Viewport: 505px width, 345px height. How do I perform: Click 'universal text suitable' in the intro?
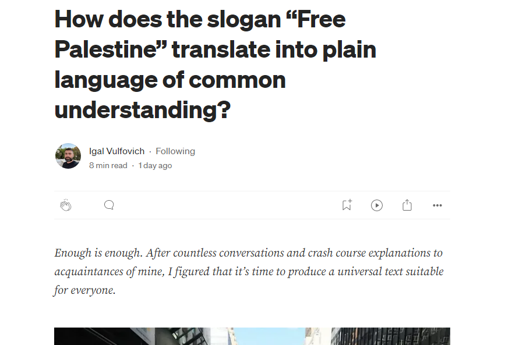point(391,272)
